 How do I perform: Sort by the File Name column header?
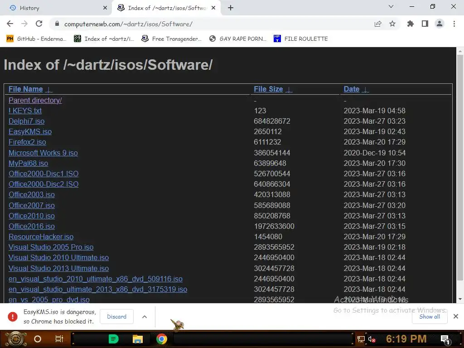(x=25, y=89)
